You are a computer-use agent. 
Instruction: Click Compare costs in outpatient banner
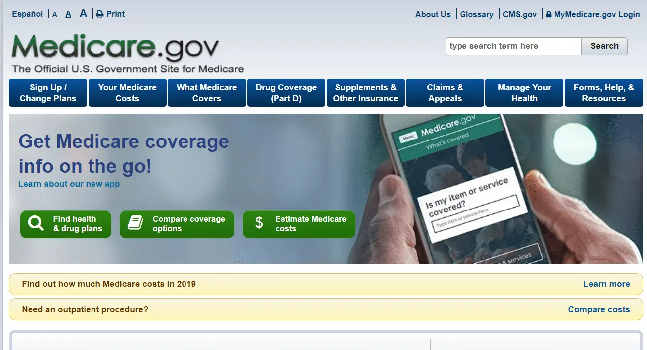[x=599, y=309]
